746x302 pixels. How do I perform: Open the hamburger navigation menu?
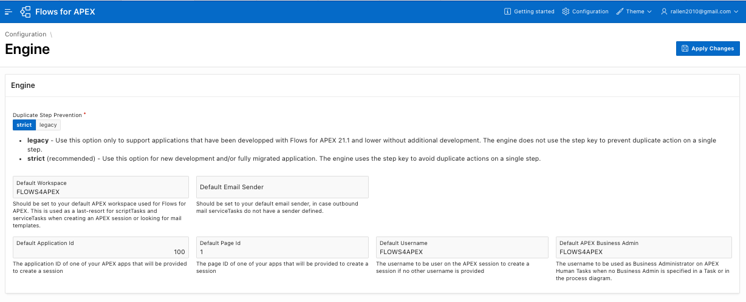pyautogui.click(x=9, y=12)
